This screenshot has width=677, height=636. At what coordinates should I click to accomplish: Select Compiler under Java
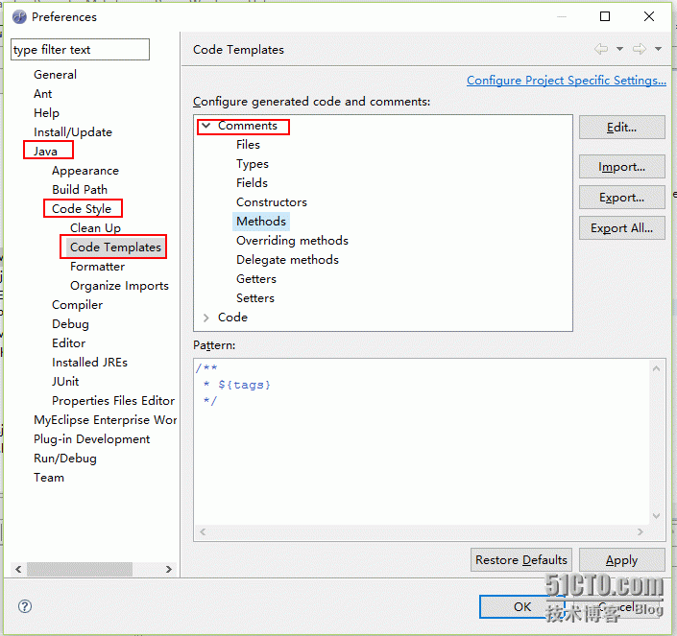tap(77, 305)
